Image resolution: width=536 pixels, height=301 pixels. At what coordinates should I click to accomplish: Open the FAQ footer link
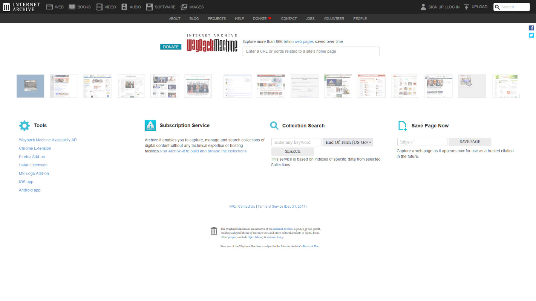click(232, 206)
